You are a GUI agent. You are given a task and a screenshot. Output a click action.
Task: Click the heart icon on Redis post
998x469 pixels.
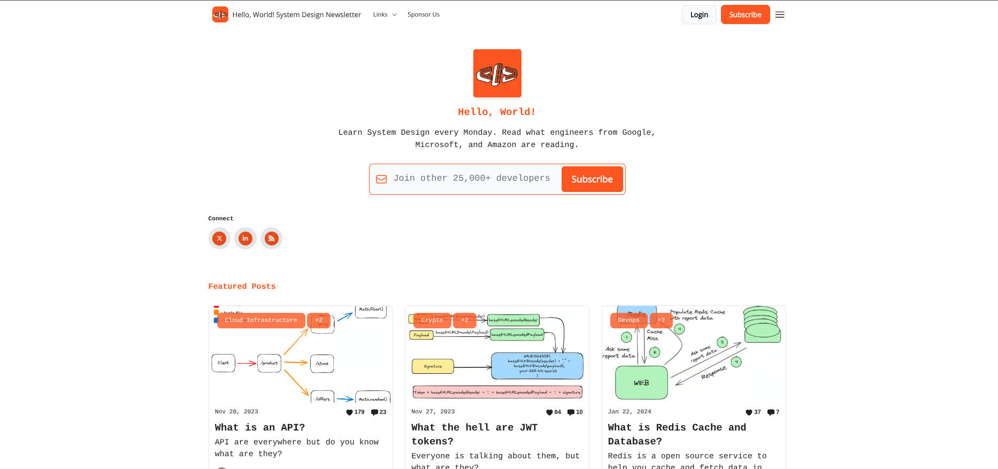coord(749,412)
